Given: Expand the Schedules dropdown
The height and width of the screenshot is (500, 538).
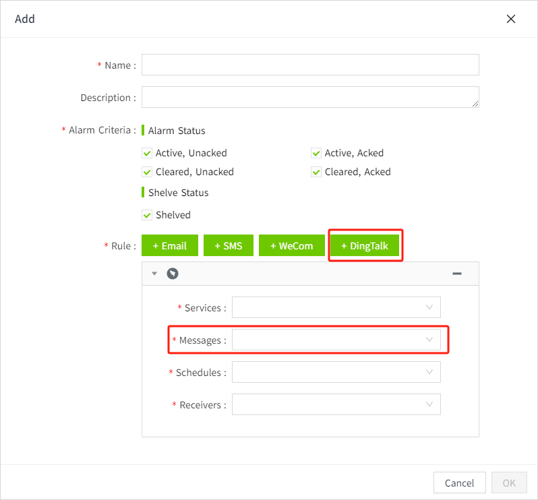Looking at the screenshot, I should point(336,372).
